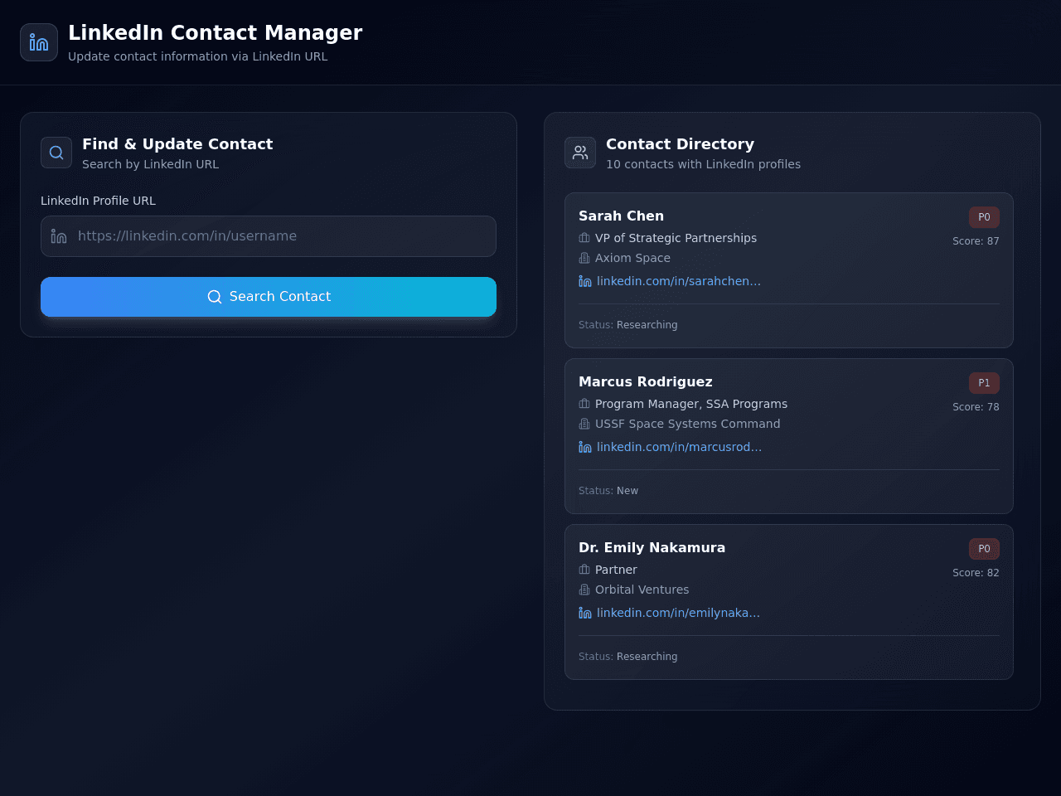Click the Orbital Ventures company text
1061x796 pixels.
(x=642, y=590)
